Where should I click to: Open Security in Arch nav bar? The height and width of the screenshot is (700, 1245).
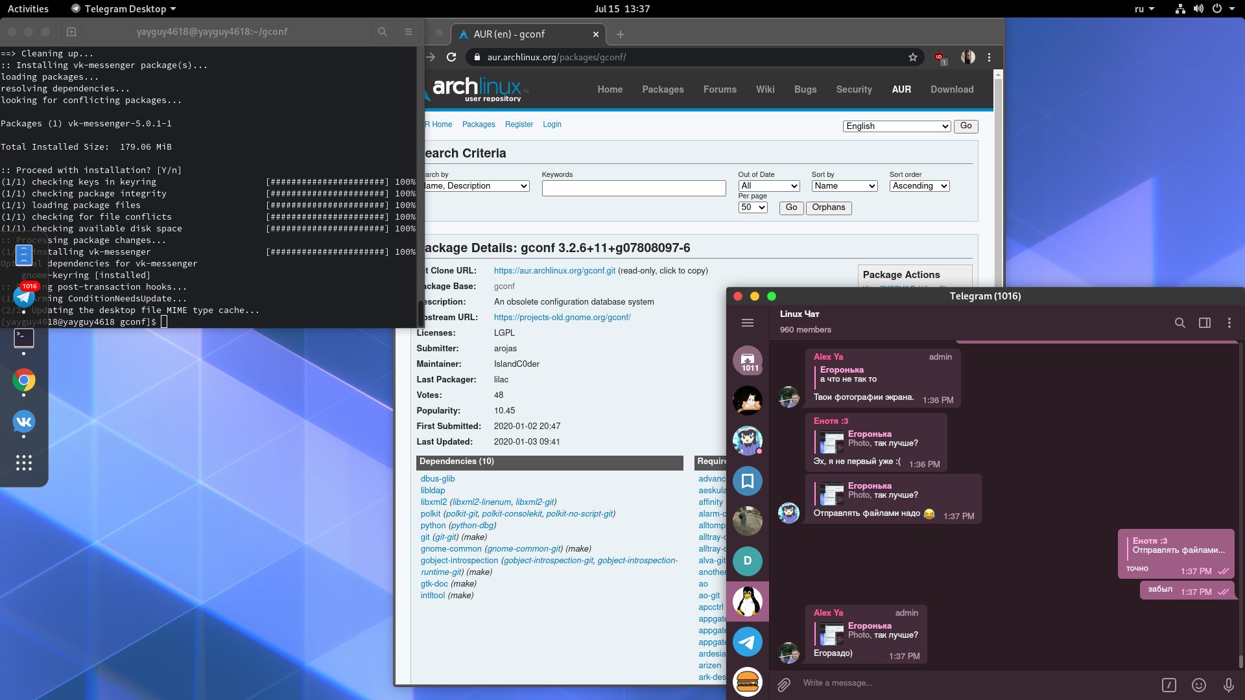(854, 89)
